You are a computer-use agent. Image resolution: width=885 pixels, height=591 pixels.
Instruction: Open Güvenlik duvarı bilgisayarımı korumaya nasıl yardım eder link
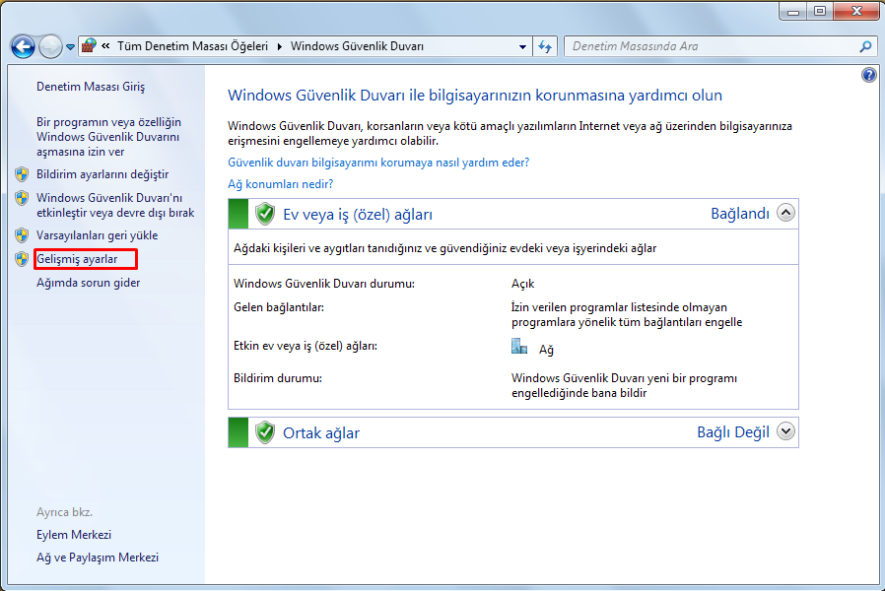click(378, 163)
